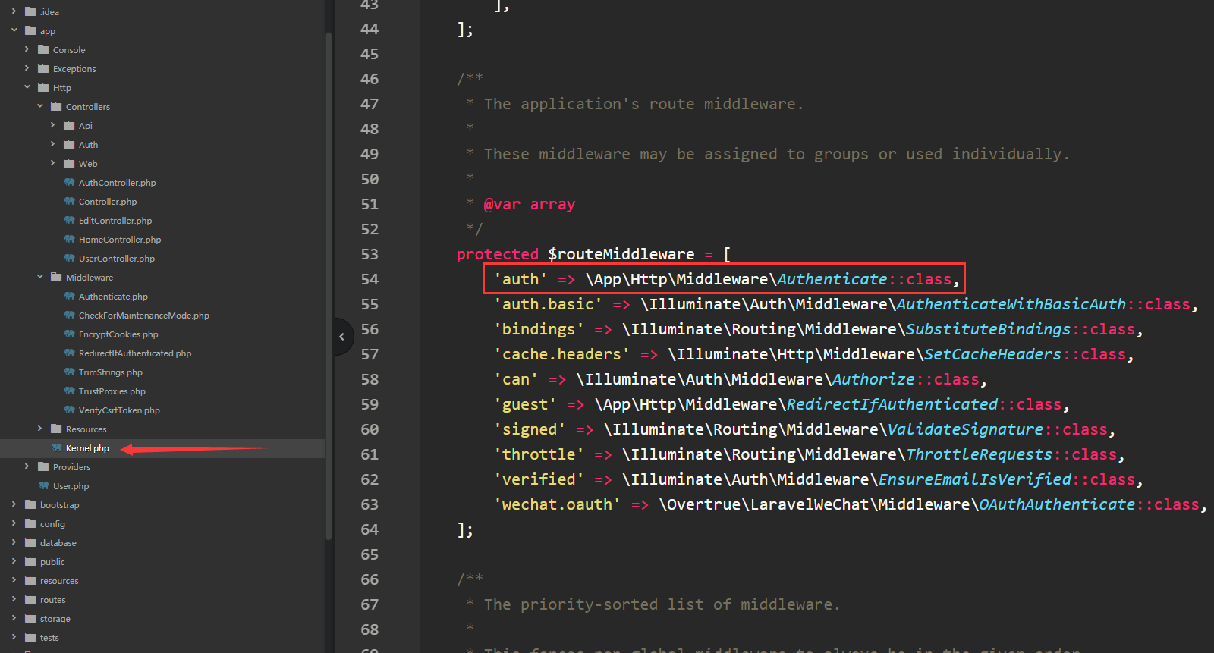Collapse the Middleware folder chevron
Image resolution: width=1214 pixels, height=653 pixels.
tap(39, 277)
